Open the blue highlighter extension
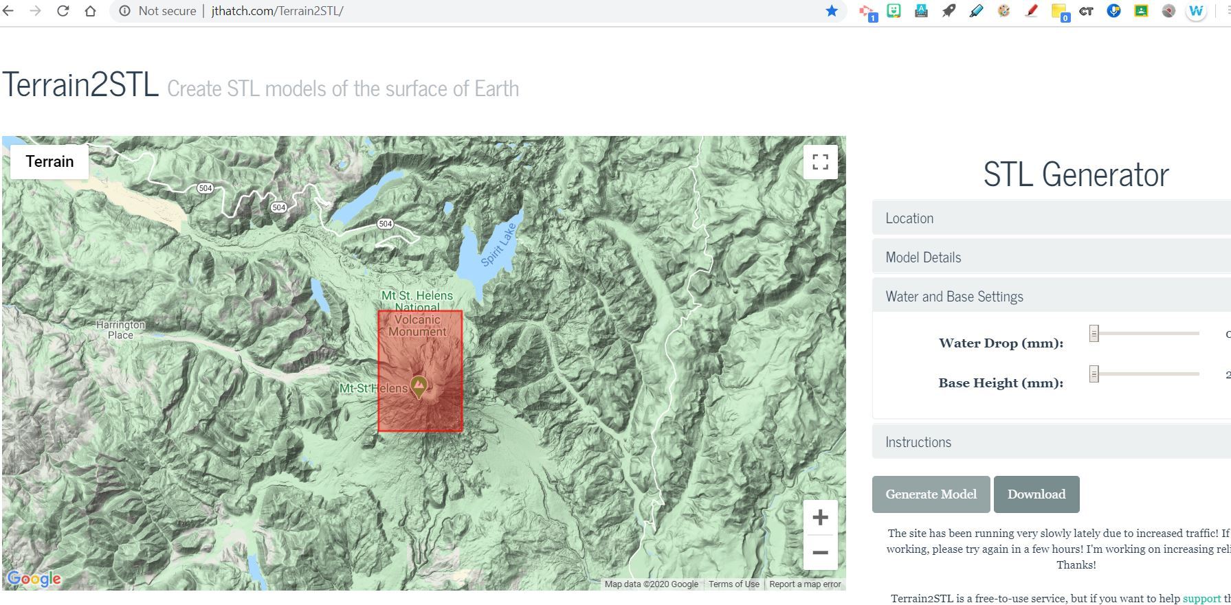 click(976, 11)
